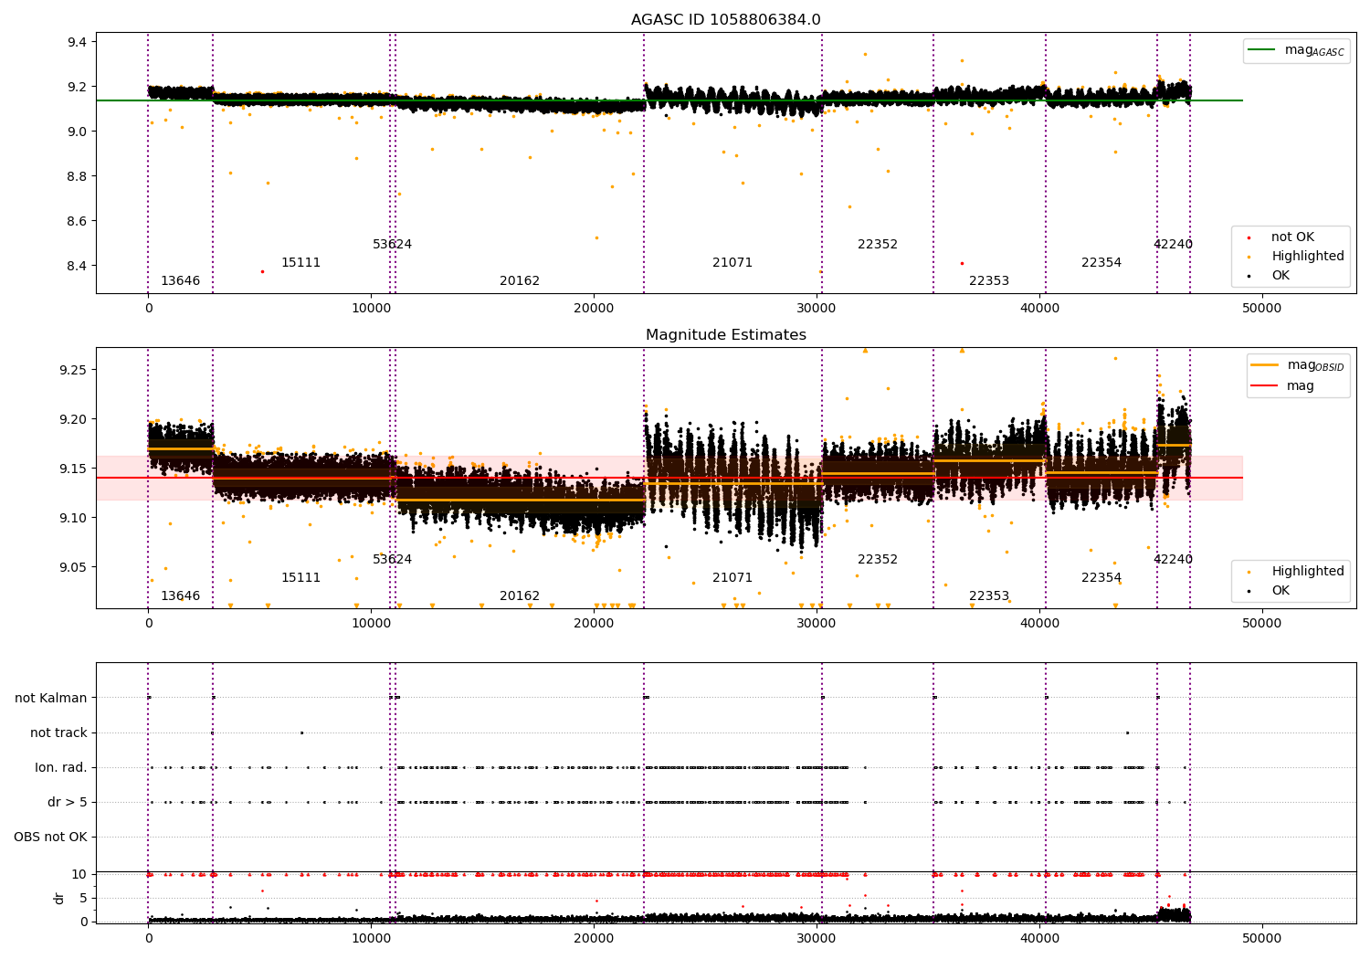Click the 'not track' marker near x 7000
1370x959 pixels.
301,732
